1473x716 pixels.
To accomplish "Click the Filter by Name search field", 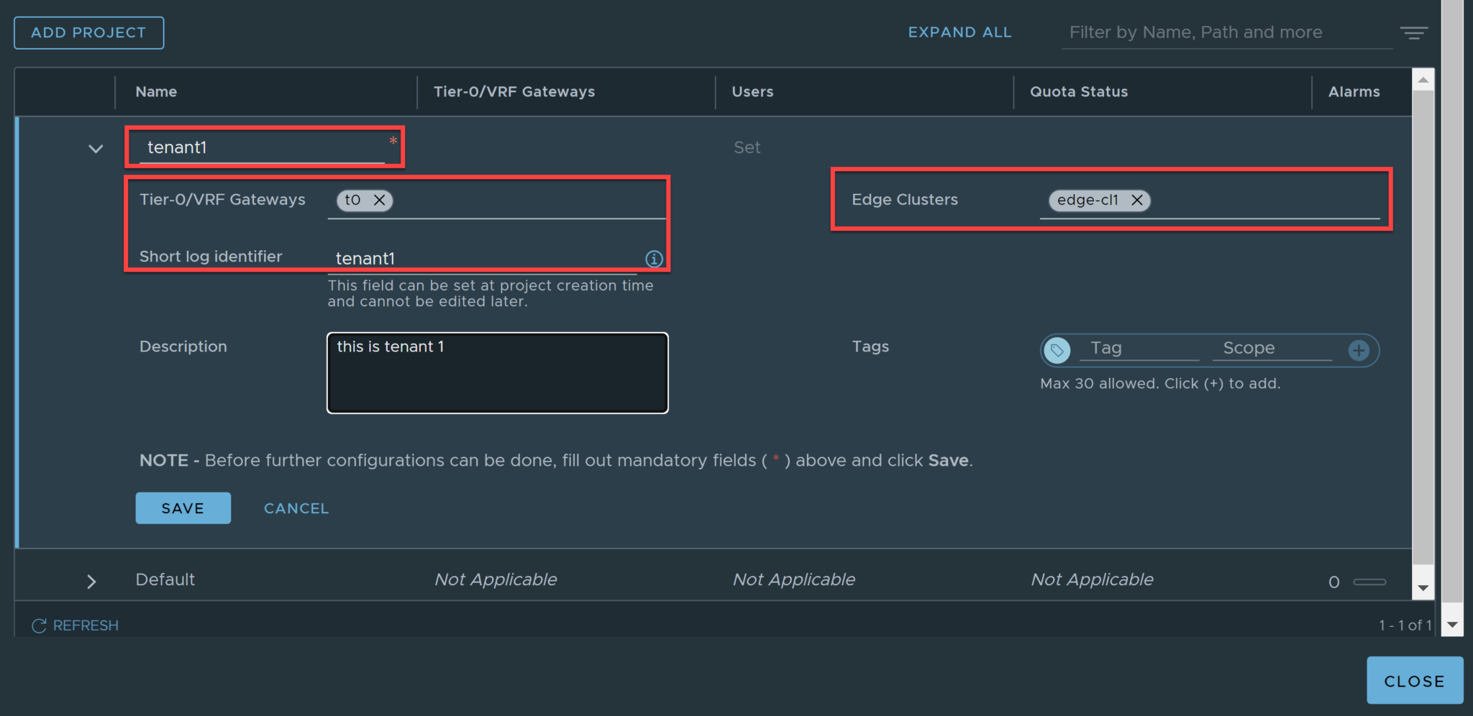I will click(1223, 32).
